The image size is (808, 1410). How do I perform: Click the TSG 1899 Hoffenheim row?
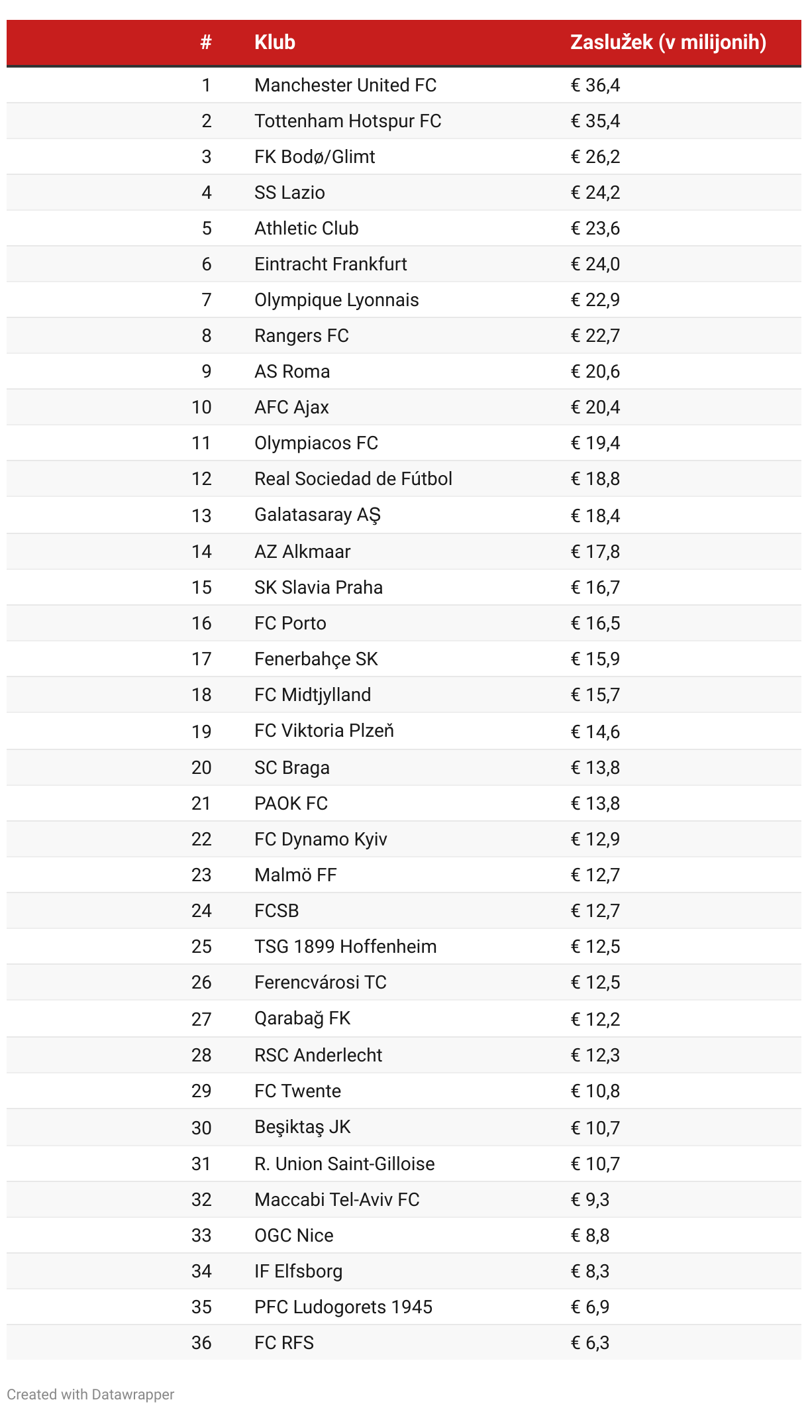tap(404, 946)
